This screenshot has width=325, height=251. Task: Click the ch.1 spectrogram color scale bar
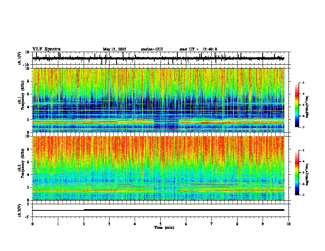(x=297, y=105)
